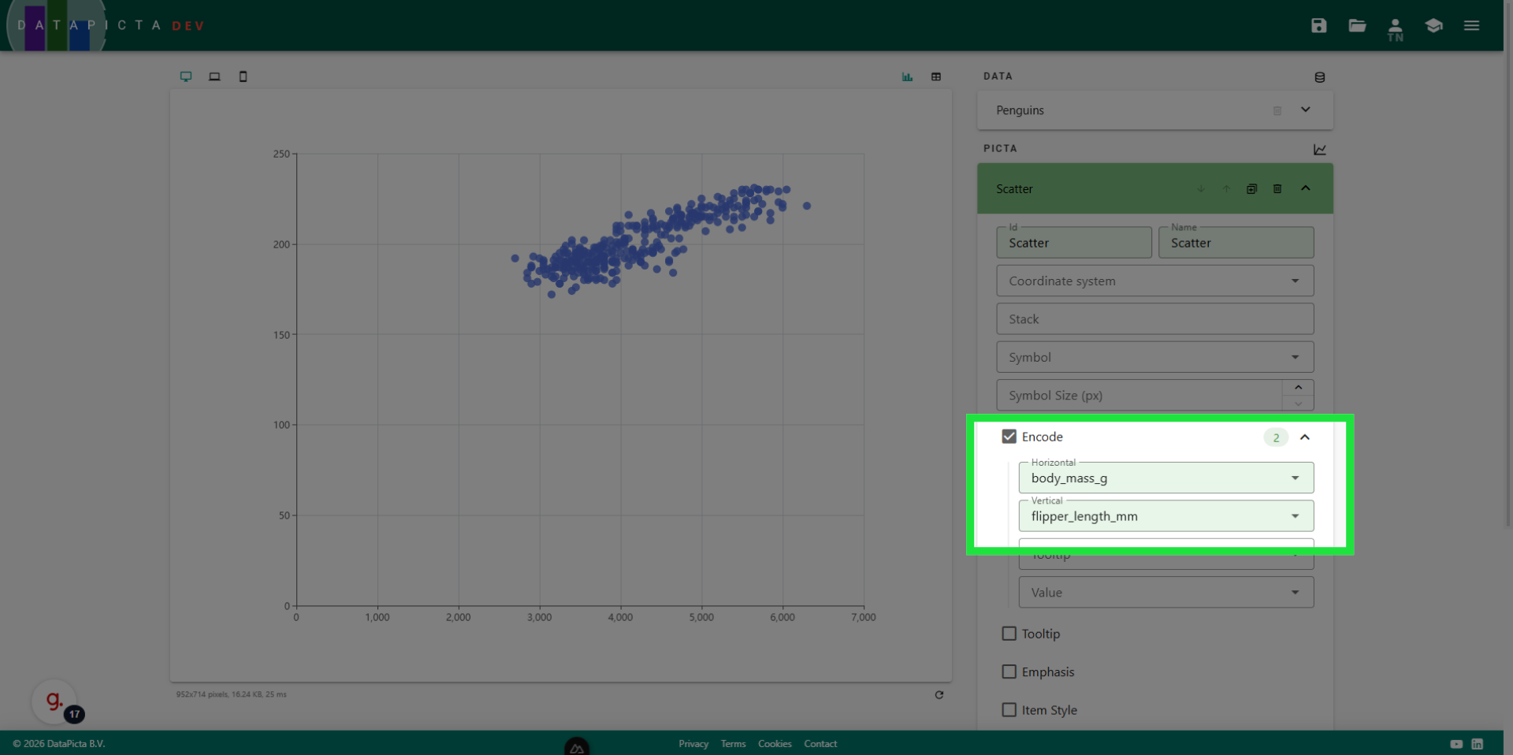Viewport: 1513px width, 755px height.
Task: Open the Contact link in footer
Action: 820,744
